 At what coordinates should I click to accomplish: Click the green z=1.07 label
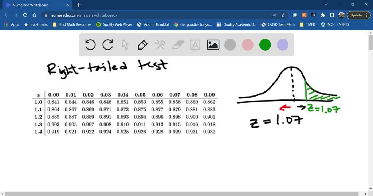324,108
